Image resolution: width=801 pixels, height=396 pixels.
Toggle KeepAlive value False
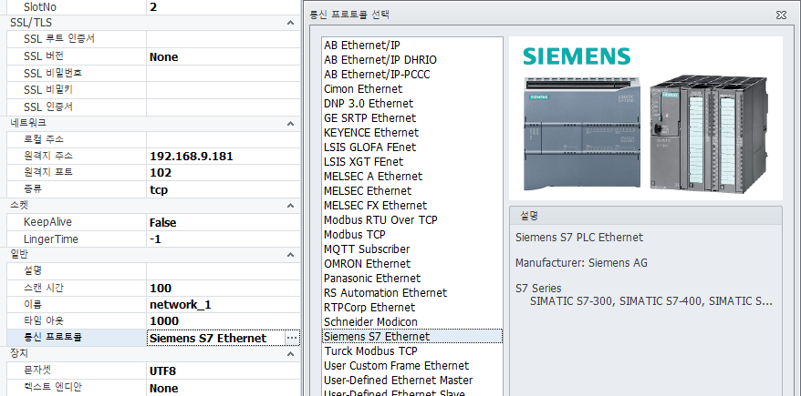pyautogui.click(x=224, y=222)
